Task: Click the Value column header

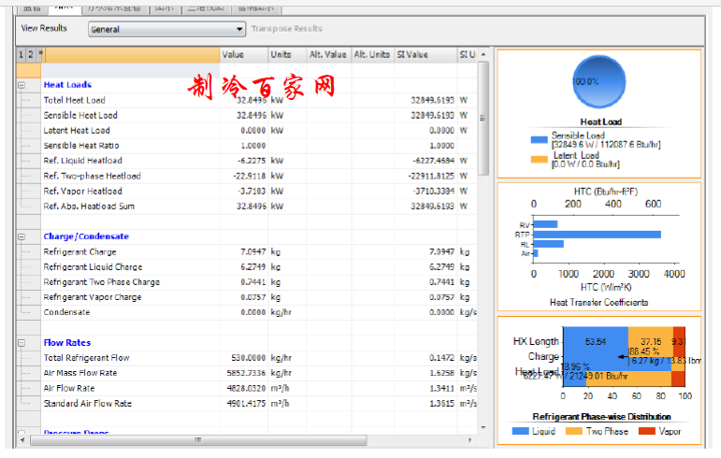Action: tap(243, 55)
